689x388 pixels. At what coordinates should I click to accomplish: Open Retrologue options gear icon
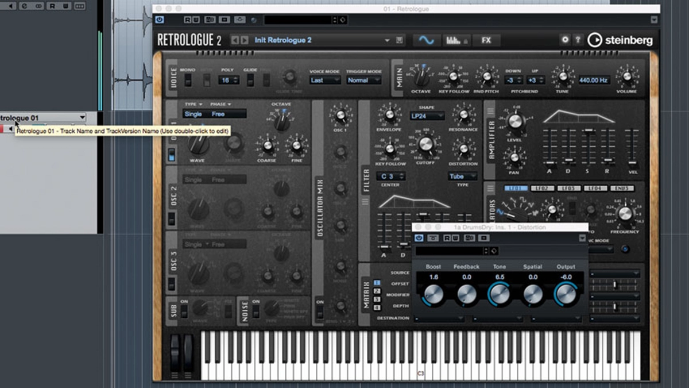click(x=565, y=40)
